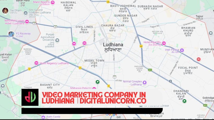Click the DHANDARI KALAN area label
The image size is (214, 120).
(x=181, y=92)
